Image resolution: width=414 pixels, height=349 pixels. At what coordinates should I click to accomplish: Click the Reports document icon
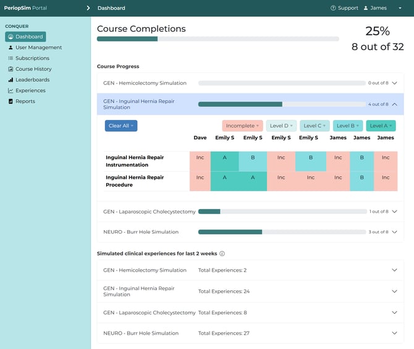pyautogui.click(x=11, y=101)
